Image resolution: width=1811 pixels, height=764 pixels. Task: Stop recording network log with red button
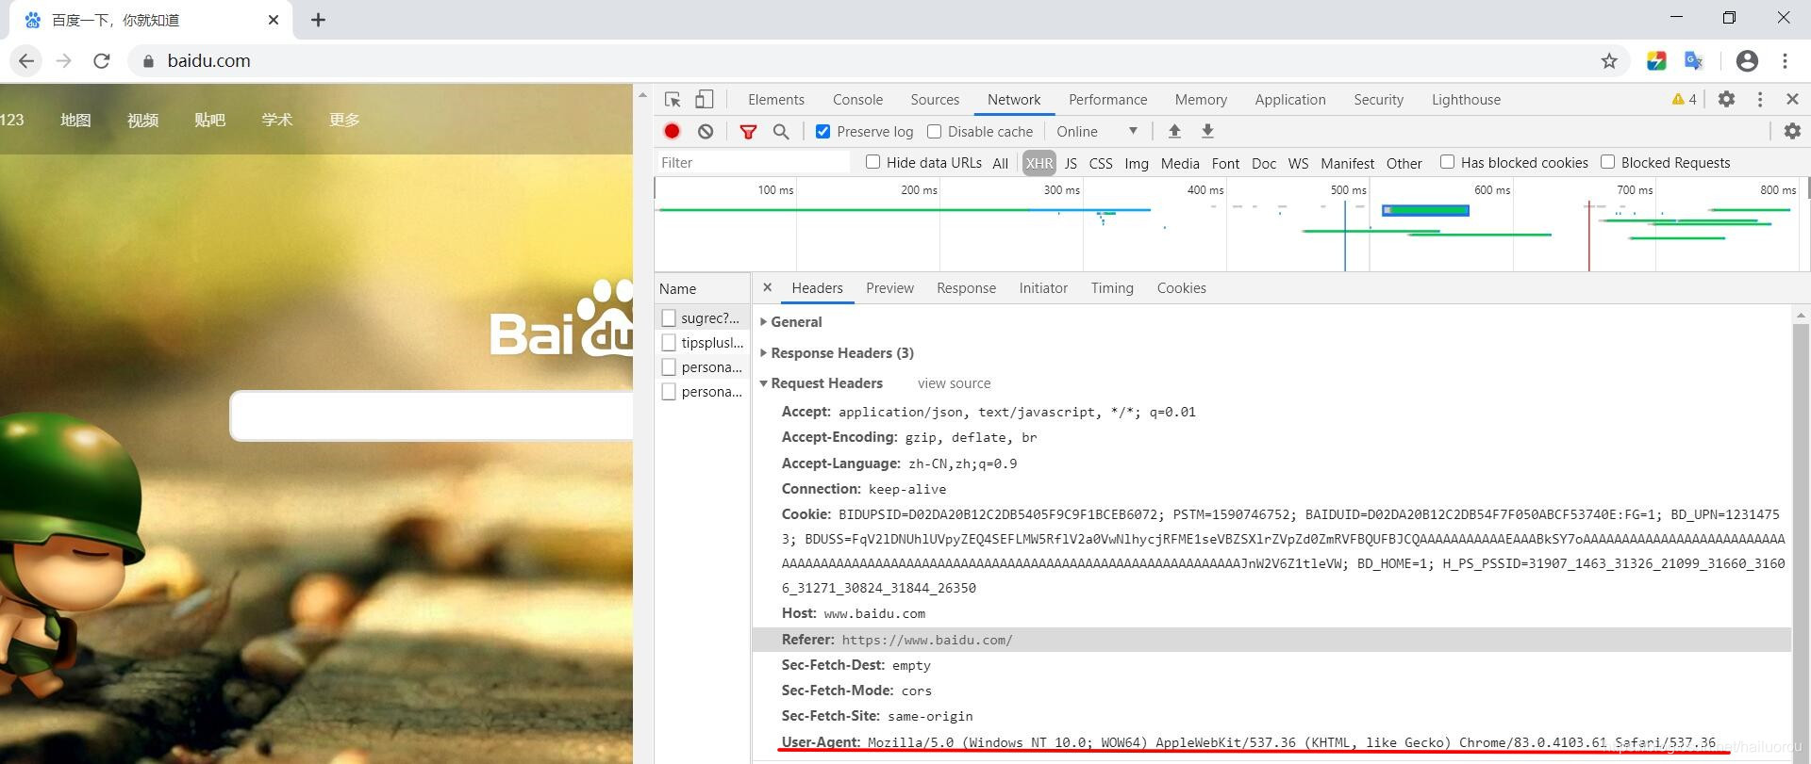tap(672, 132)
